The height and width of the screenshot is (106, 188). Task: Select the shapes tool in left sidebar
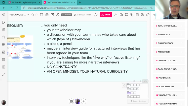point(4,30)
